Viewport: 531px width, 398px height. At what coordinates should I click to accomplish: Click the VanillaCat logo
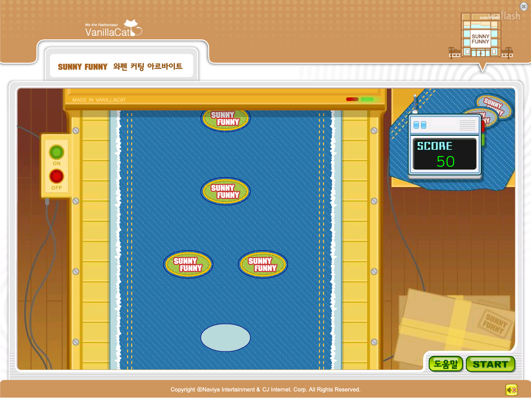pos(113,29)
